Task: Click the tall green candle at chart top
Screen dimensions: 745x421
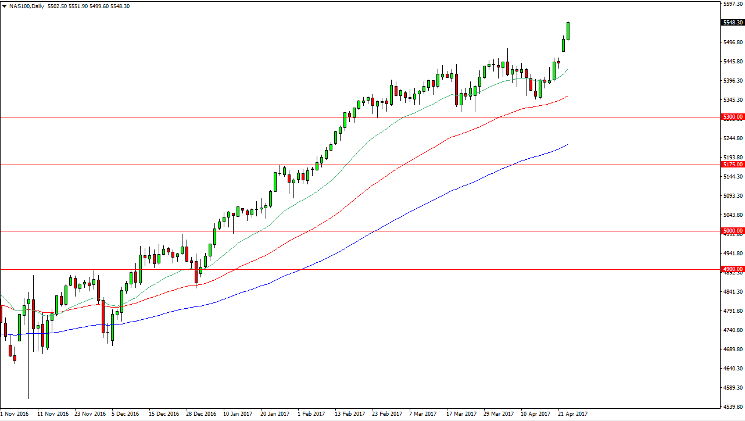Action: (568, 32)
